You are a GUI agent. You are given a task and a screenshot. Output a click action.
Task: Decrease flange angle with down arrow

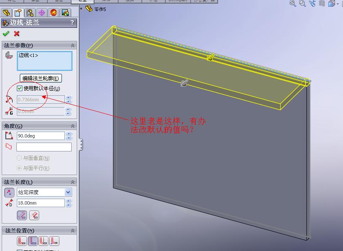(69, 138)
